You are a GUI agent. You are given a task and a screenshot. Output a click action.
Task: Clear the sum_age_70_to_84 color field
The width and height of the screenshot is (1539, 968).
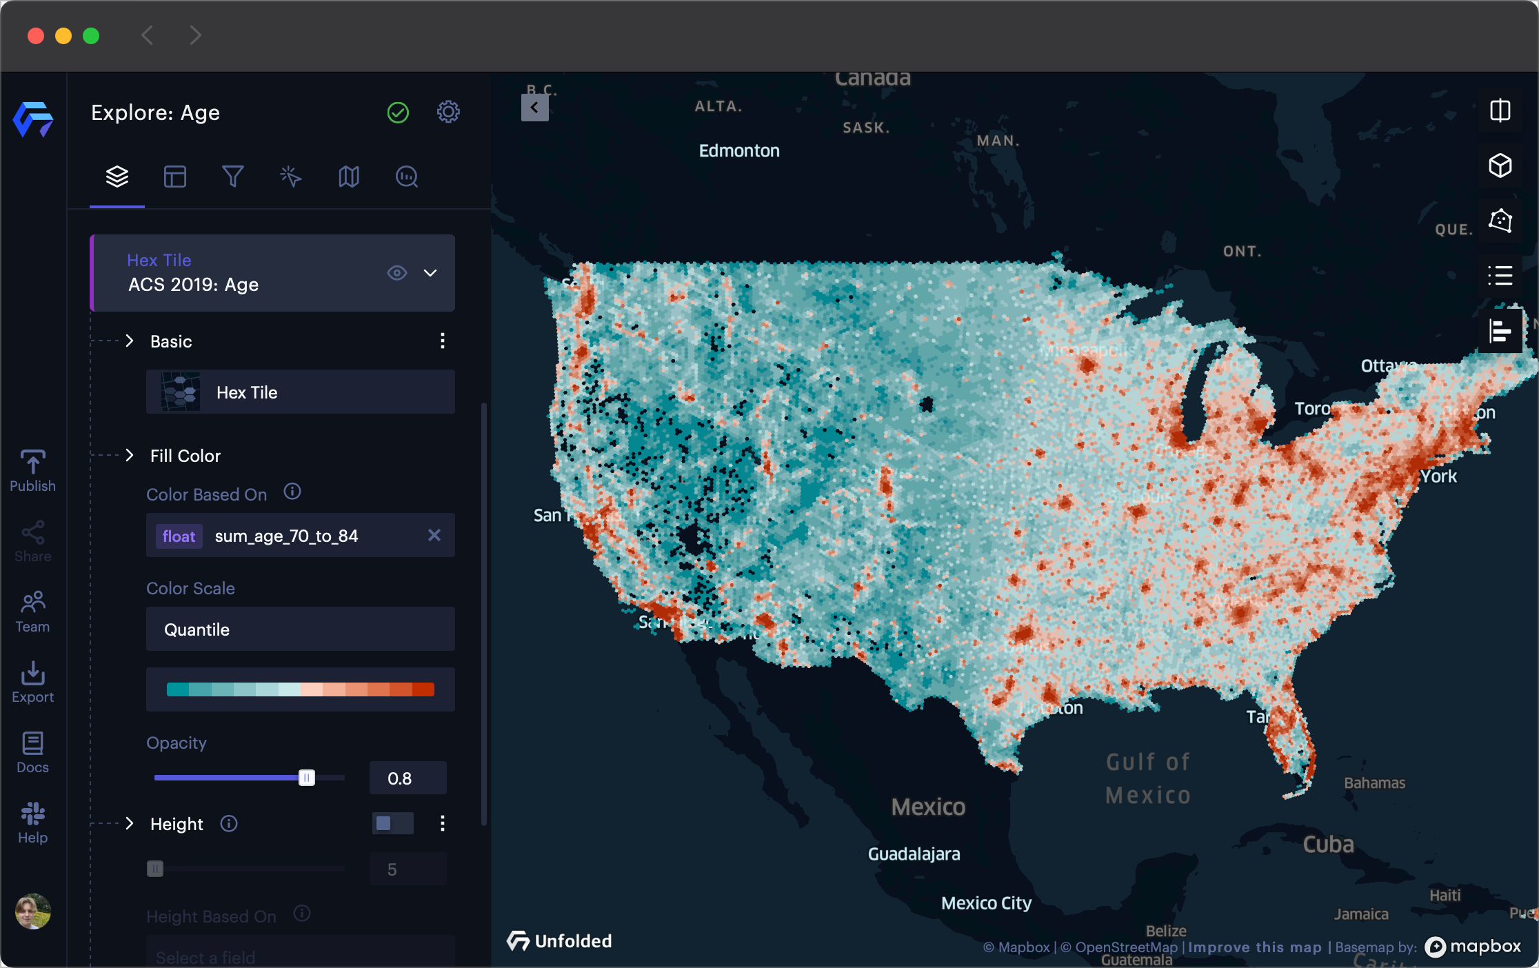coord(434,535)
